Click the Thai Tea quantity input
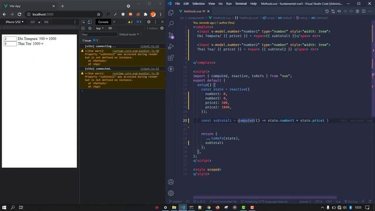375x211 pixels. point(10,43)
